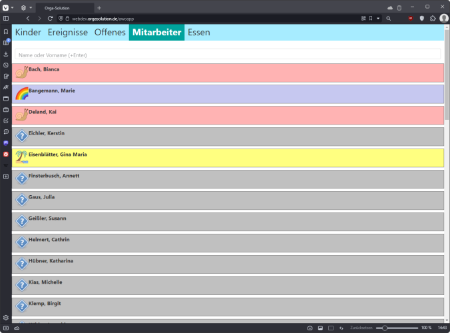Open employee Bach, Bianca
This screenshot has height=333, width=450.
point(228,73)
